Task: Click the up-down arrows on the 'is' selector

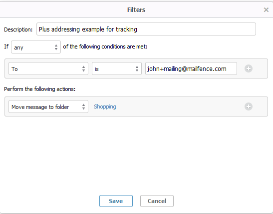Action: pyautogui.click(x=137, y=68)
